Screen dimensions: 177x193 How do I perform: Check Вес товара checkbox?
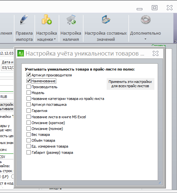click(x=28, y=135)
